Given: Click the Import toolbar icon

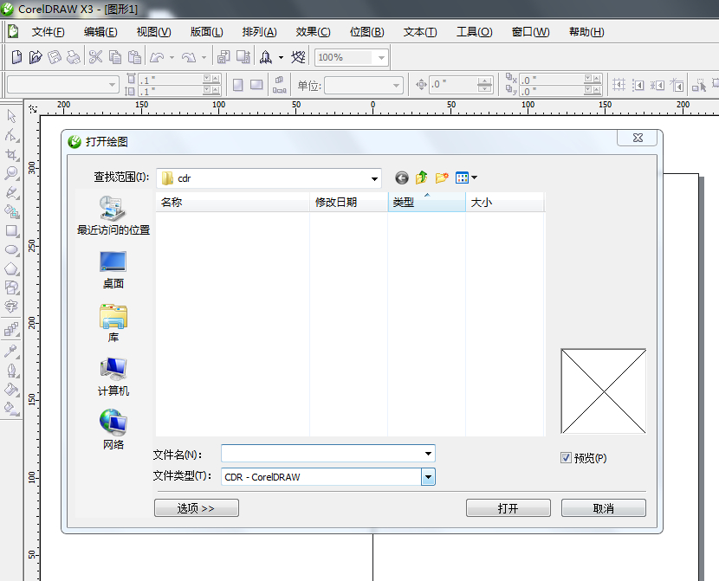Looking at the screenshot, I should pyautogui.click(x=223, y=57).
